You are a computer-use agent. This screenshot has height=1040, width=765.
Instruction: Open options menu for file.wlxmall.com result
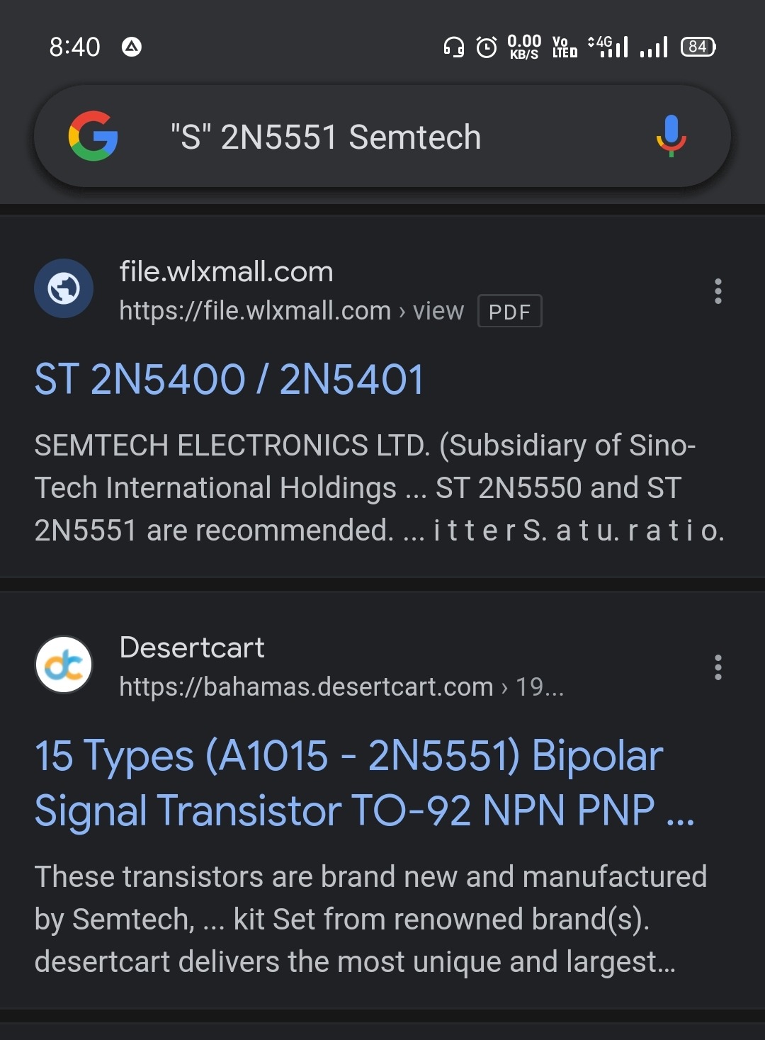click(718, 291)
